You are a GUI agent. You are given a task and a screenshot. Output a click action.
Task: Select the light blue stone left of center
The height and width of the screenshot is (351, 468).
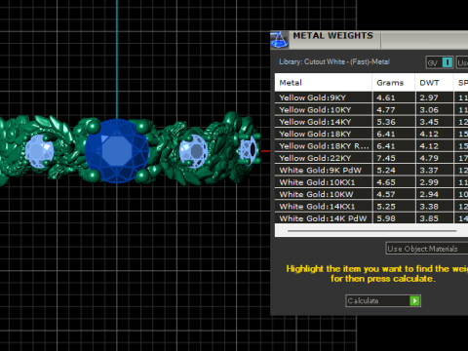point(39,151)
